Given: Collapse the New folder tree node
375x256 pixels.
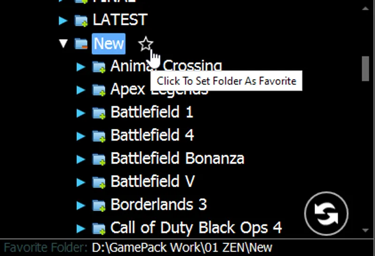Looking at the screenshot, I should point(63,44).
